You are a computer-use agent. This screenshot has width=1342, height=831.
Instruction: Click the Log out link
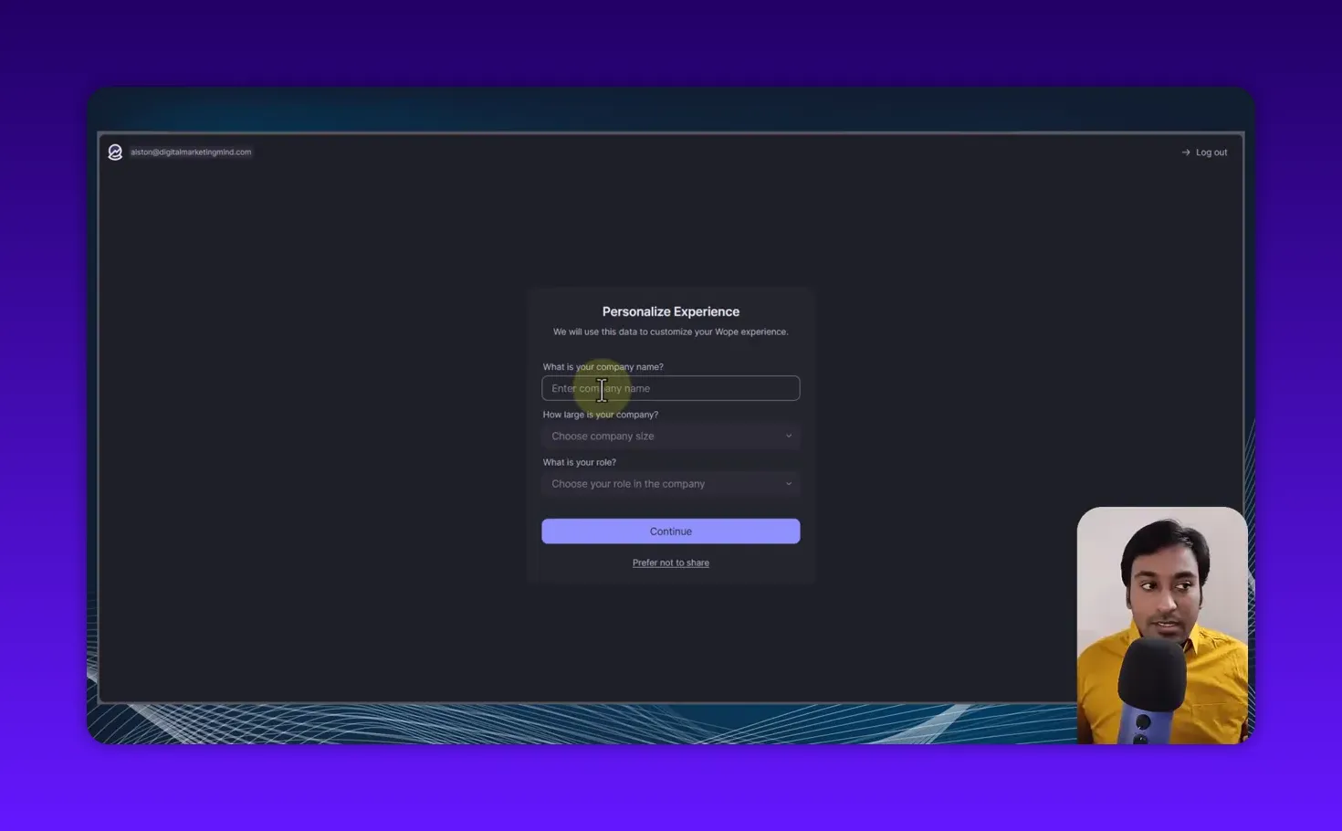(x=1211, y=152)
